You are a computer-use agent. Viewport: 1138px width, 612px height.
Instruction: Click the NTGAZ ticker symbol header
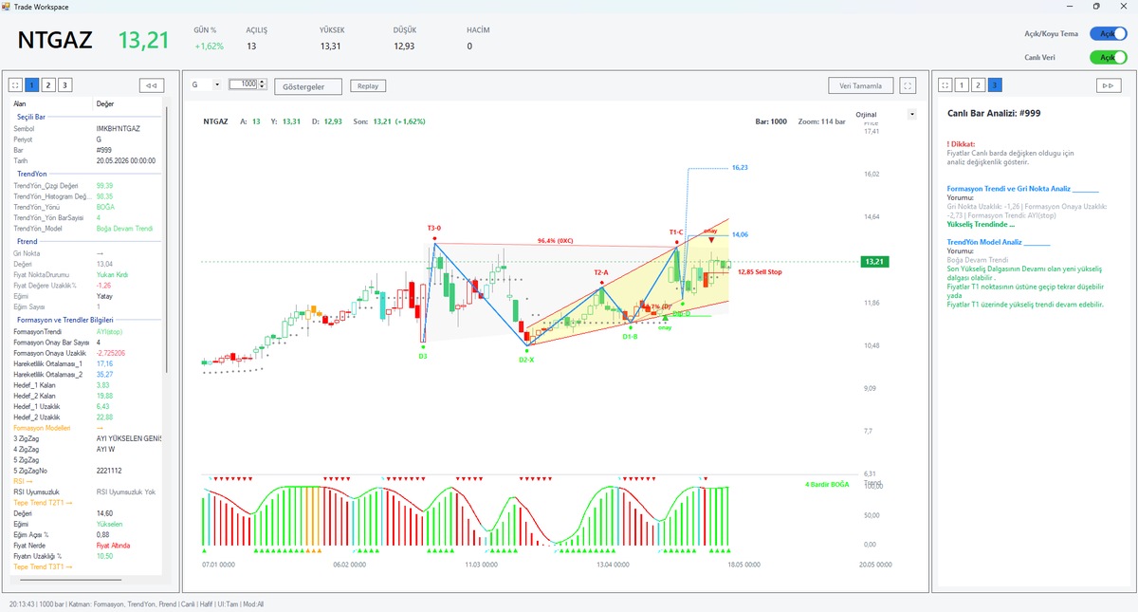click(x=54, y=40)
